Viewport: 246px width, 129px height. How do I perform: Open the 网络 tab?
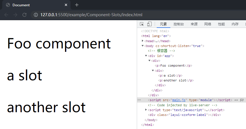(x=208, y=24)
